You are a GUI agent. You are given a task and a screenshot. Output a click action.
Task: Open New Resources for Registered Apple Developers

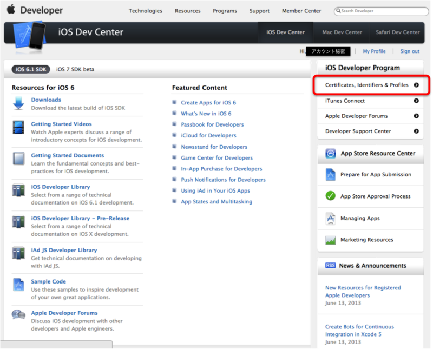363,292
